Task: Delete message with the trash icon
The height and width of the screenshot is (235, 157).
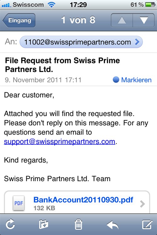Action: pos(78,224)
